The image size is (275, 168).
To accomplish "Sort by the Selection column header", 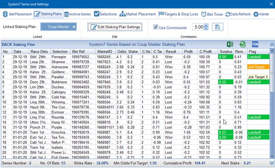I will pos(60,52).
